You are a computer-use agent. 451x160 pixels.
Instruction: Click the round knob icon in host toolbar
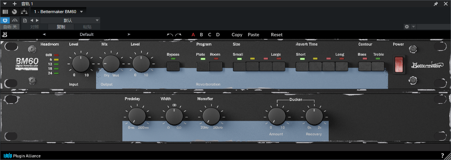tap(14, 12)
